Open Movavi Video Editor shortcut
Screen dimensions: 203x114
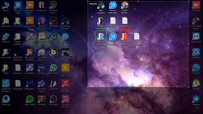[113, 8]
